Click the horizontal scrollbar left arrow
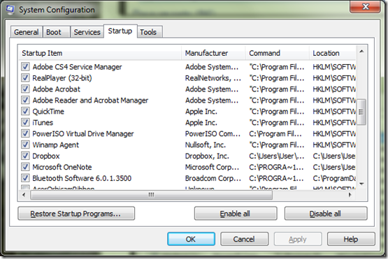Image resolution: width=388 pixels, height=259 pixels. pyautogui.click(x=24, y=195)
